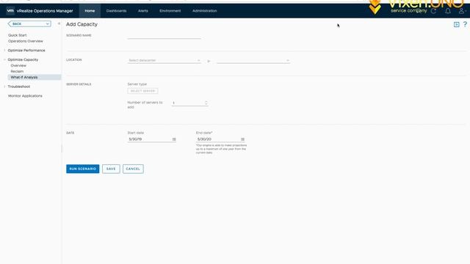Collapse the Optimize Capacity section
Viewport: 470px width, 264px height.
(4, 59)
